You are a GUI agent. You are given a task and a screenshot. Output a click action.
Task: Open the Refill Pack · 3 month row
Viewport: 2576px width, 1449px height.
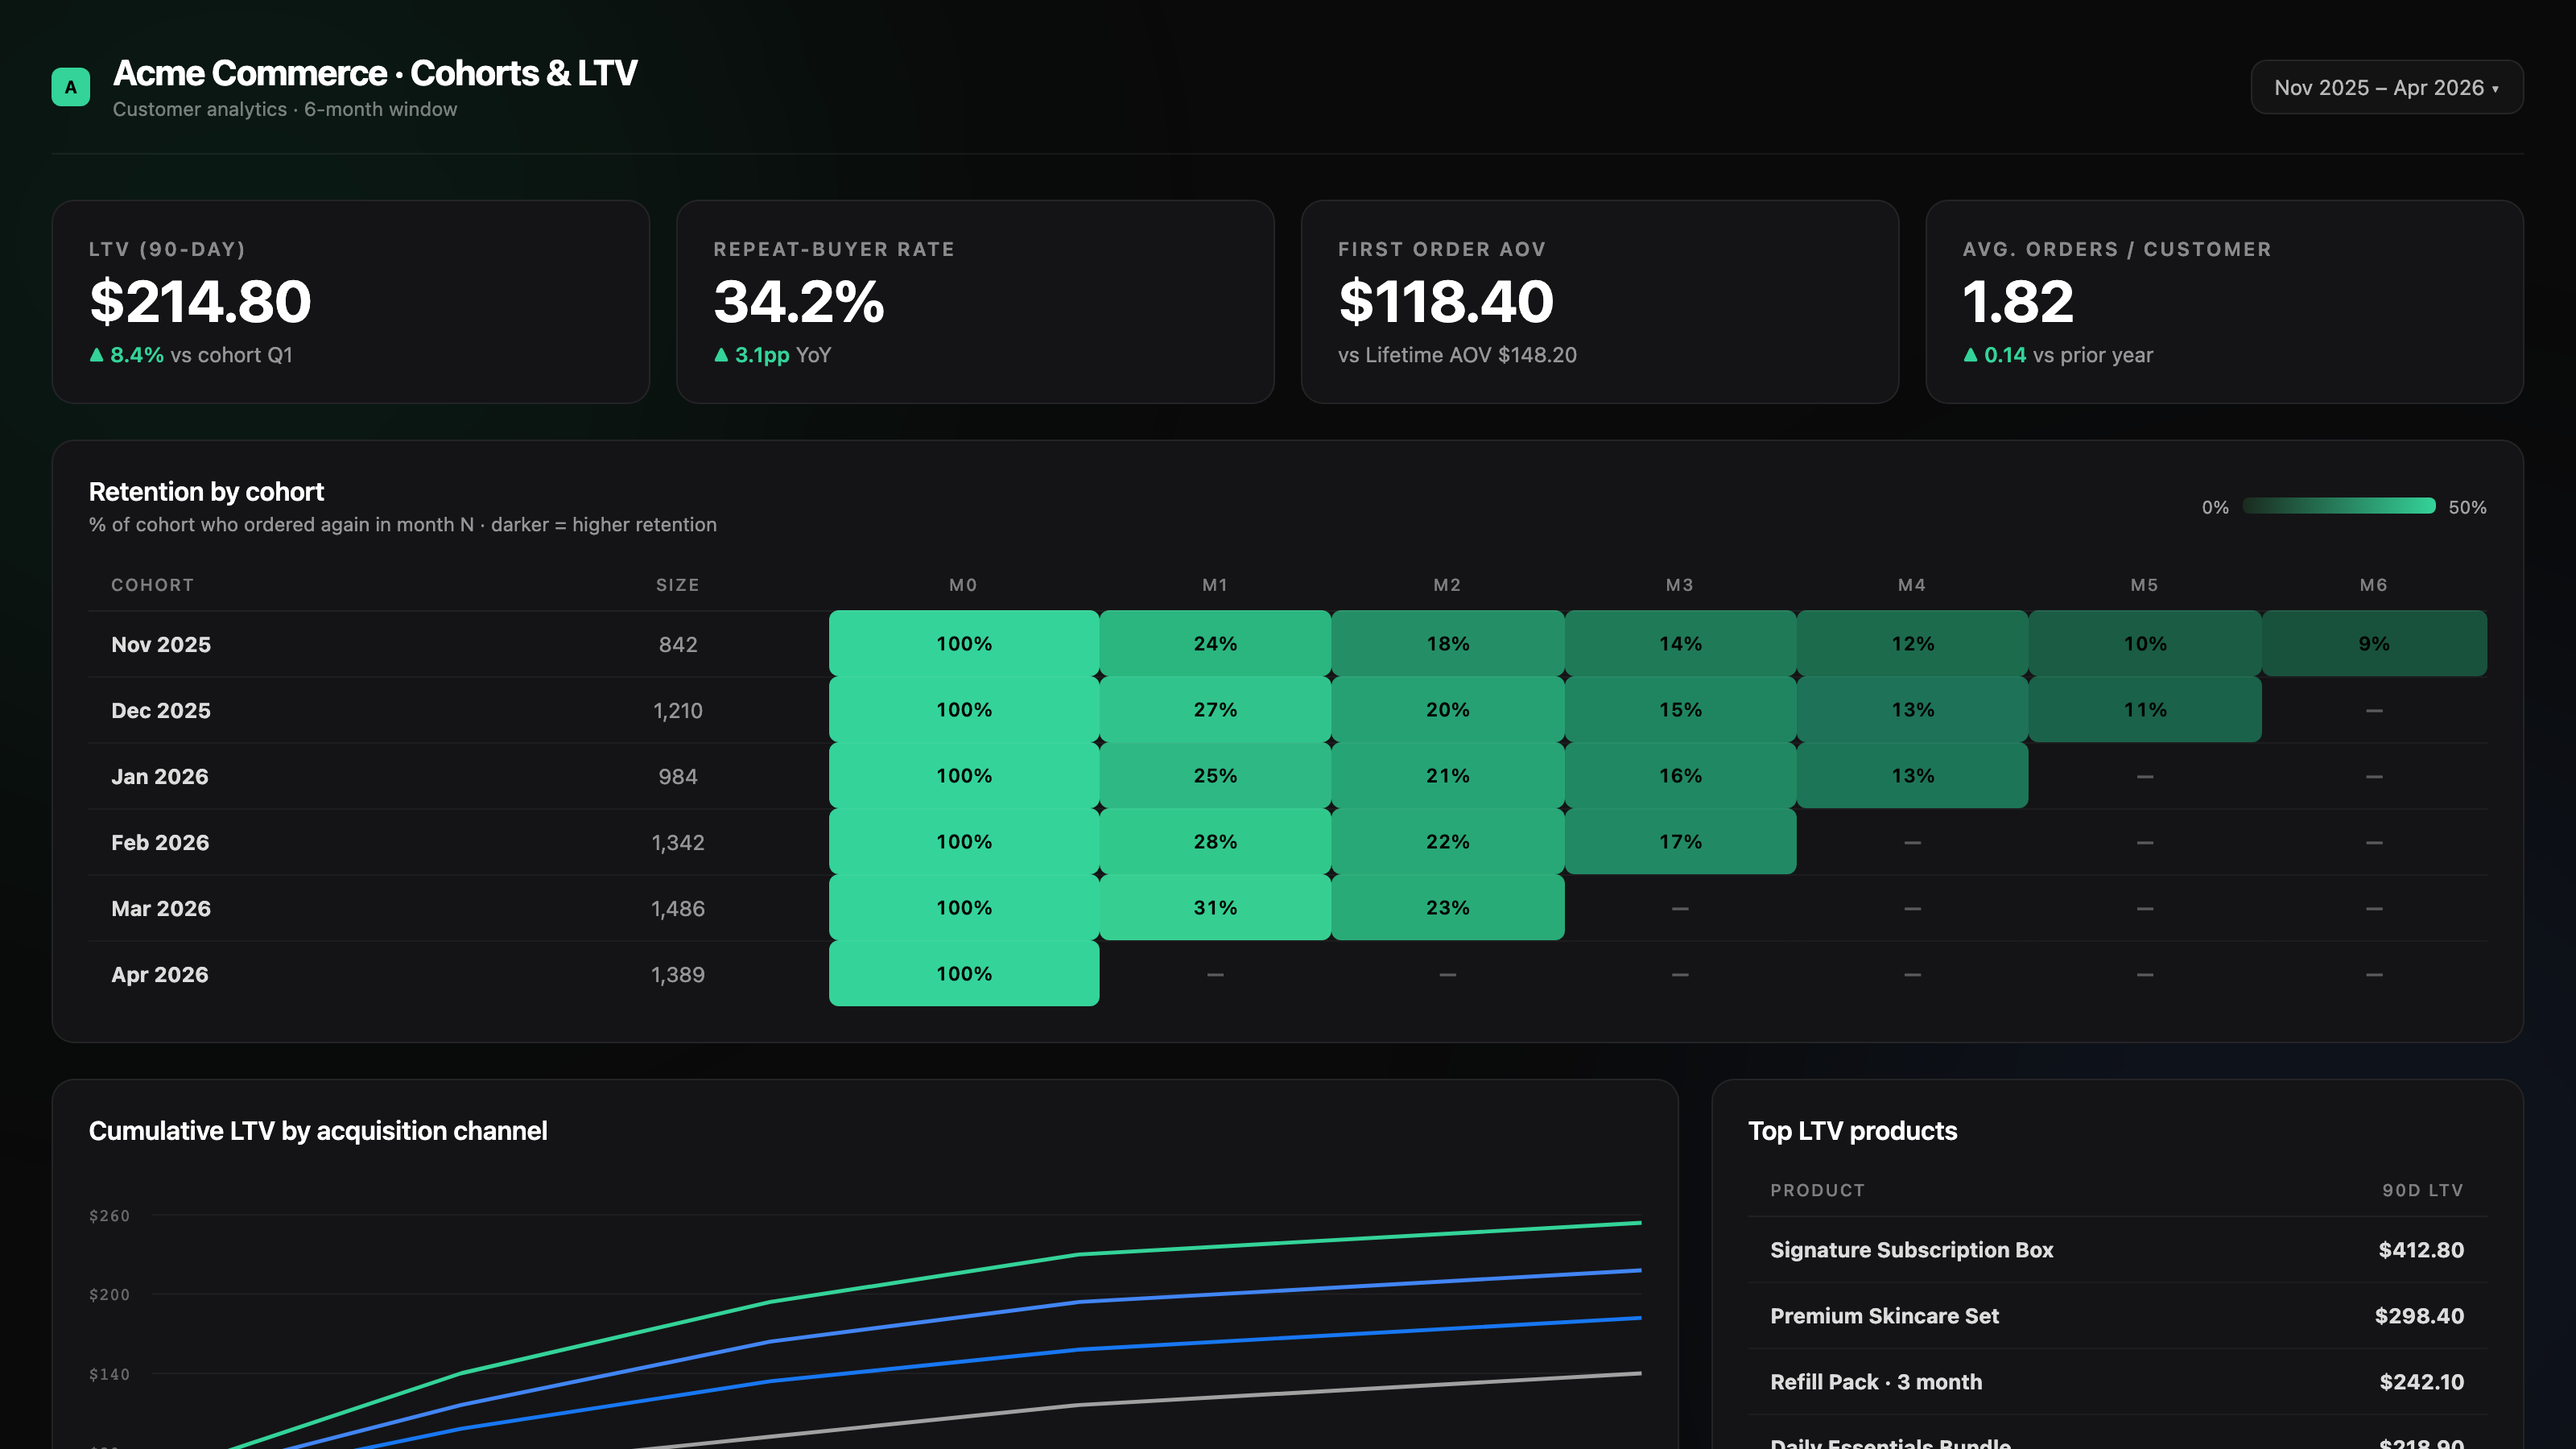point(2117,1382)
